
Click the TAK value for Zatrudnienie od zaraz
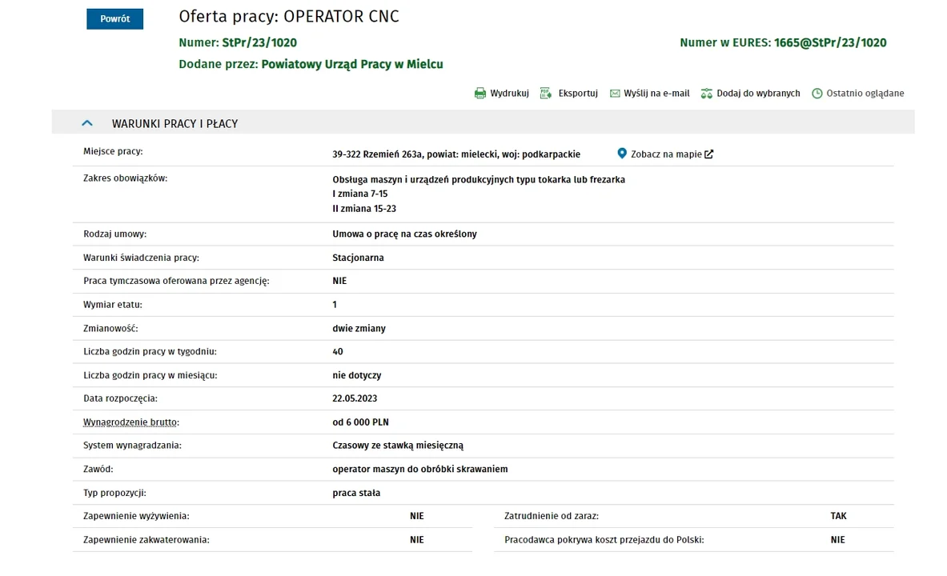click(x=838, y=516)
